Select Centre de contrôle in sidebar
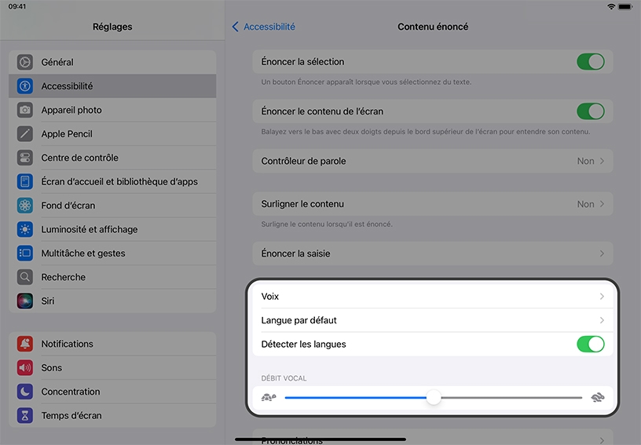The image size is (641, 445). 112,158
